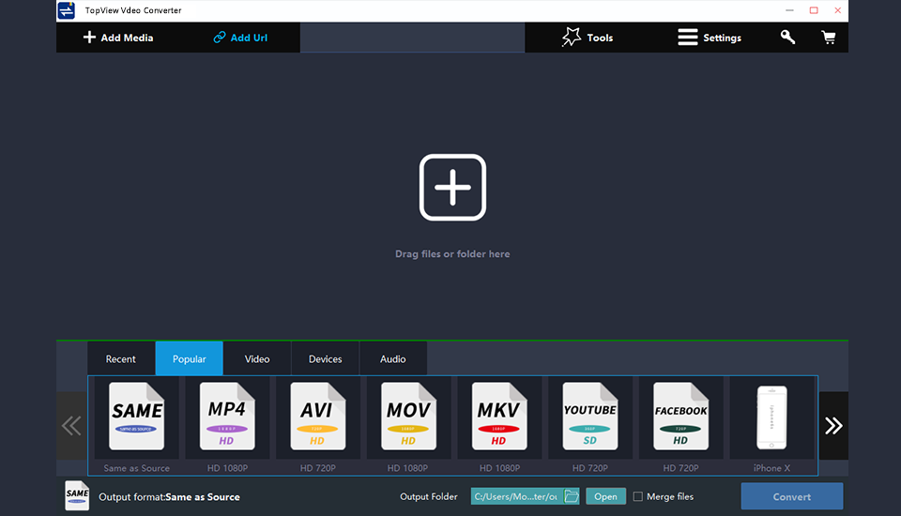This screenshot has width=901, height=516.
Task: Select the Same as Source format icon
Action: click(x=137, y=417)
